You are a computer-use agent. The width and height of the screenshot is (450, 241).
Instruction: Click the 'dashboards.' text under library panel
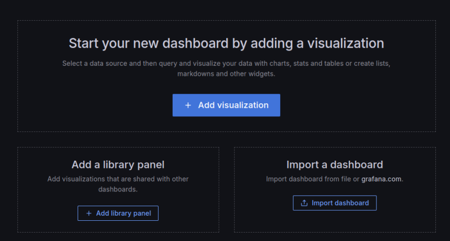(118, 190)
